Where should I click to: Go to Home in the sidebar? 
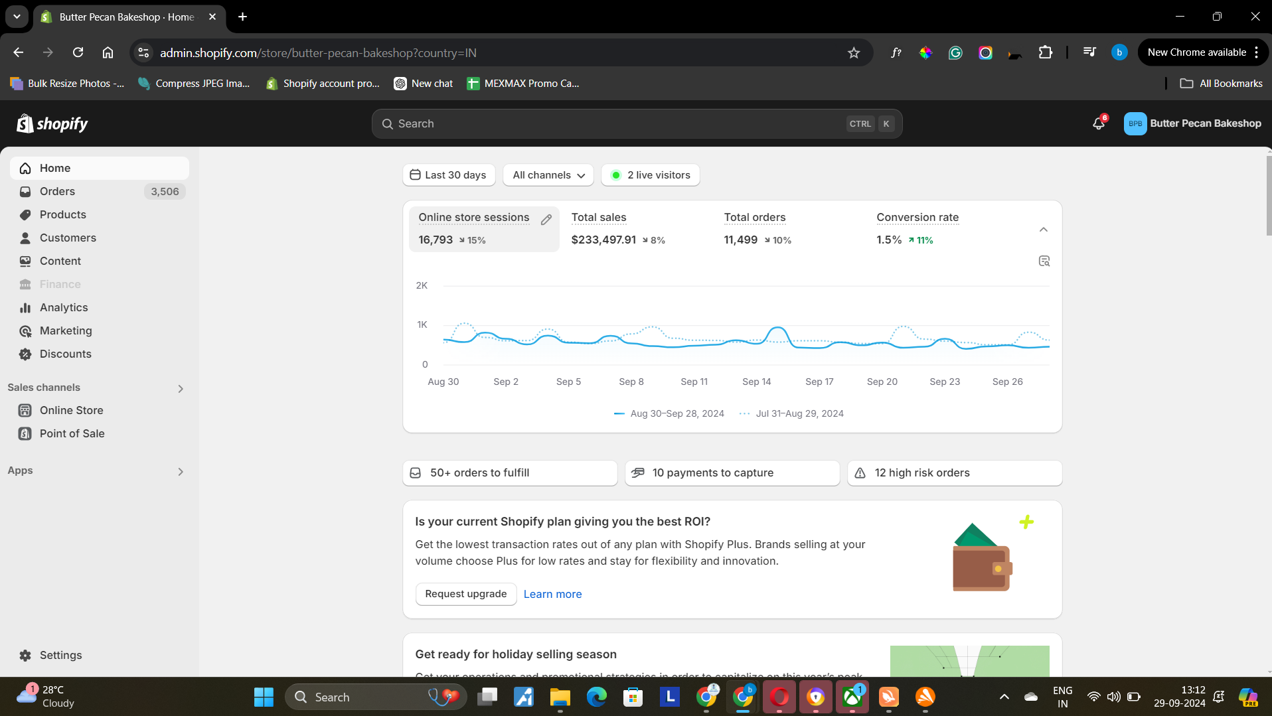pyautogui.click(x=100, y=168)
